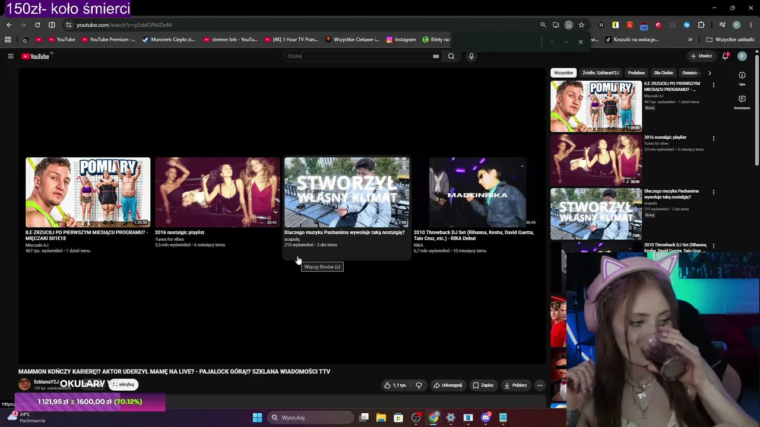760x427 pixels.
Task: Like the video with thumbs up
Action: (395, 385)
